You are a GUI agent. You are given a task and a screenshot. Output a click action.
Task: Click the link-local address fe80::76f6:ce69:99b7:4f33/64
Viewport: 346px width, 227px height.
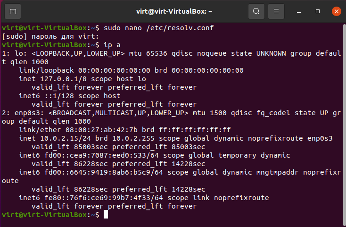coord(104,198)
